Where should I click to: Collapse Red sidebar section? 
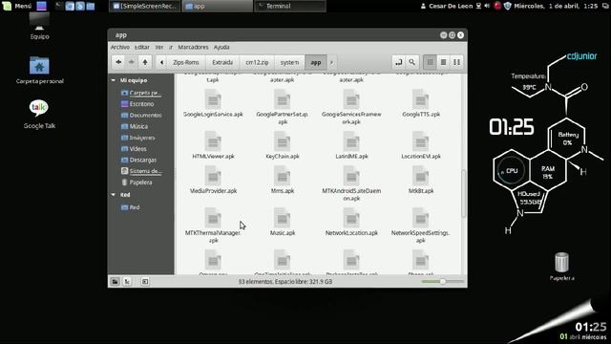click(x=114, y=195)
